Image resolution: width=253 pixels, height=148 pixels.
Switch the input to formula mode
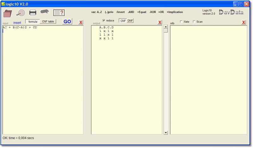point(33,22)
